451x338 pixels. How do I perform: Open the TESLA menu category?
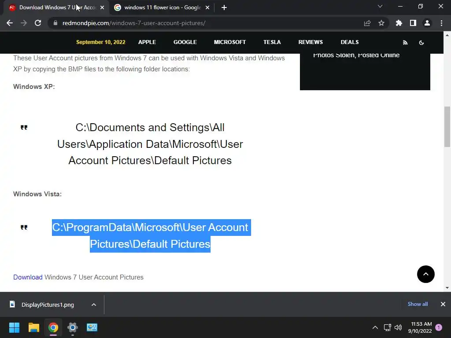(x=272, y=42)
